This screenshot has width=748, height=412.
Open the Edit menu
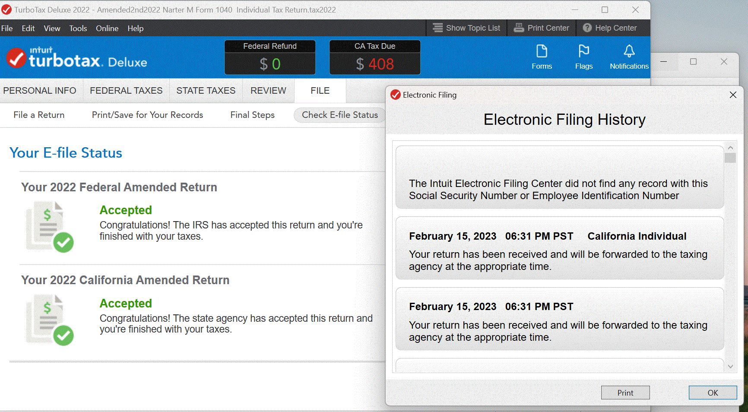28,28
